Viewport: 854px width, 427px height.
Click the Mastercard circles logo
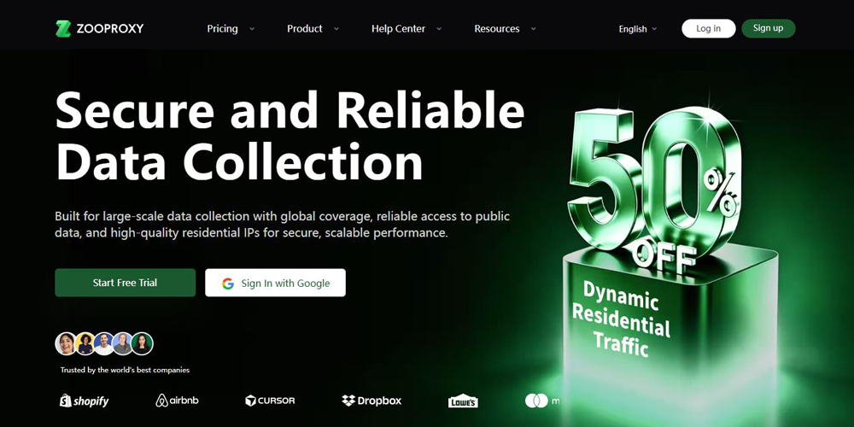click(x=536, y=401)
